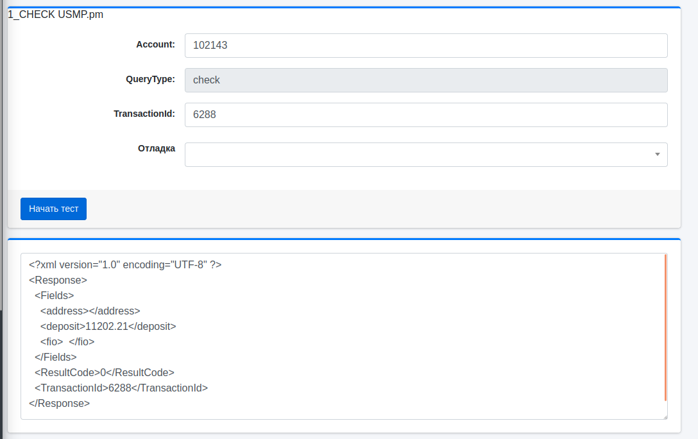Click the "Отладка" label text
This screenshot has width=698, height=439.
click(x=157, y=148)
